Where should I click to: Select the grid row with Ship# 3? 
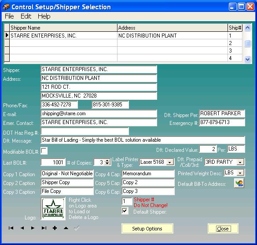pyautogui.click(x=123, y=50)
